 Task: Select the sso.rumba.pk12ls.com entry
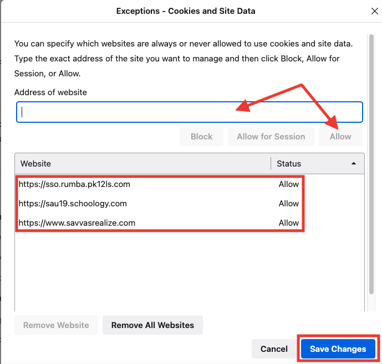(74, 184)
